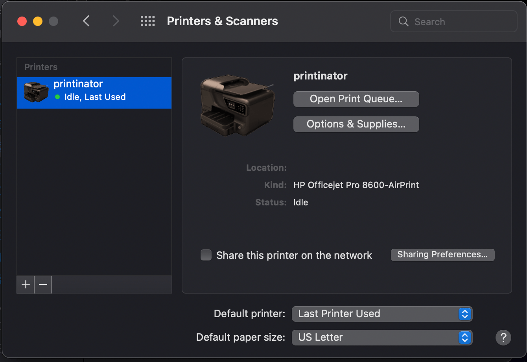Open the print queue for printinator

[x=356, y=99]
